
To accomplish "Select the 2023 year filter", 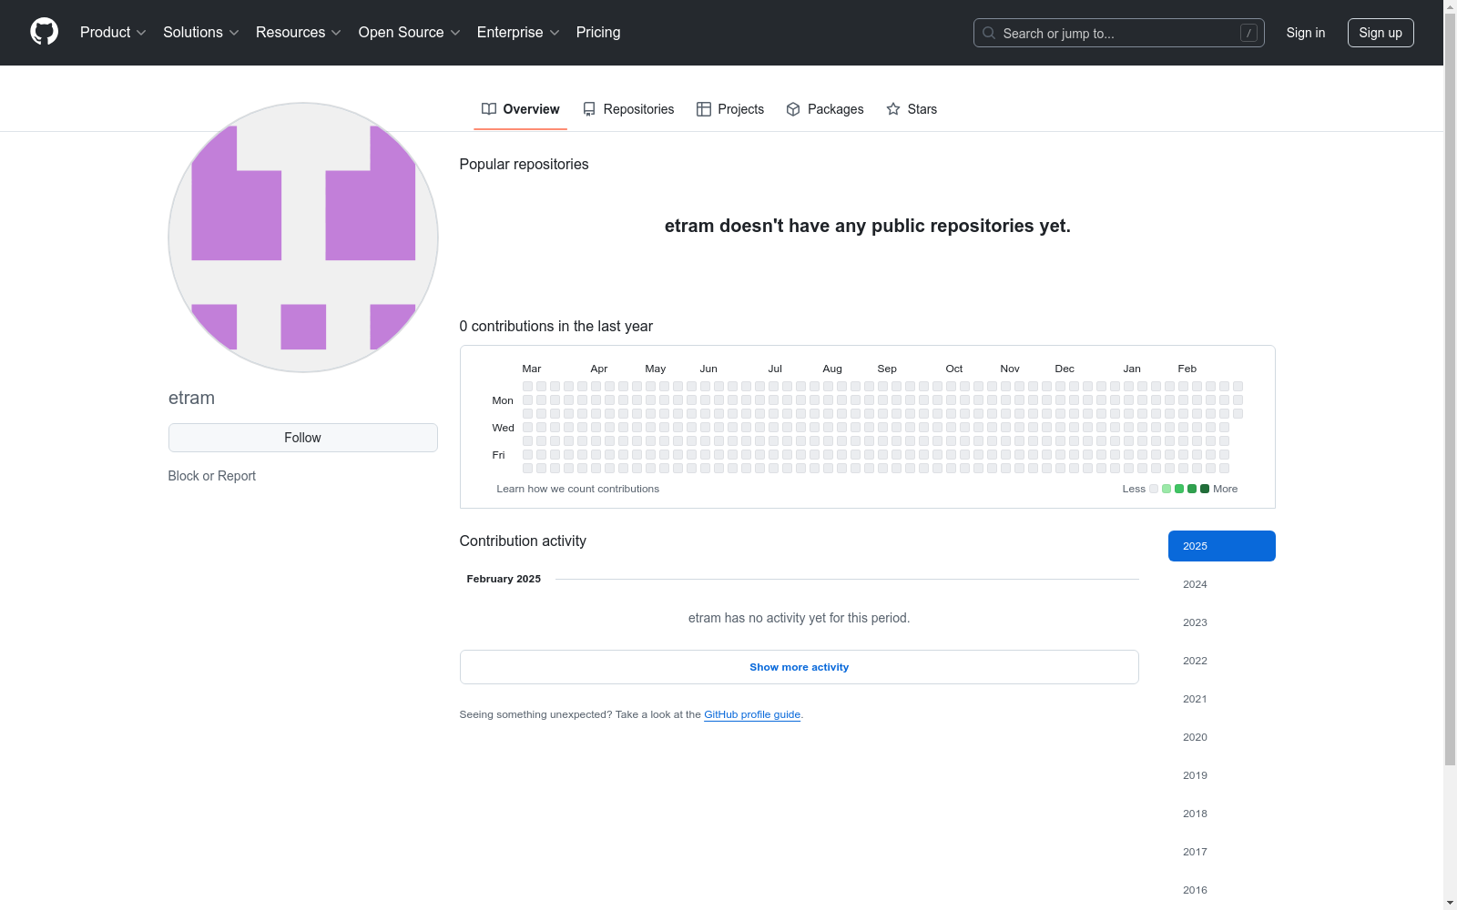I will 1222,622.
